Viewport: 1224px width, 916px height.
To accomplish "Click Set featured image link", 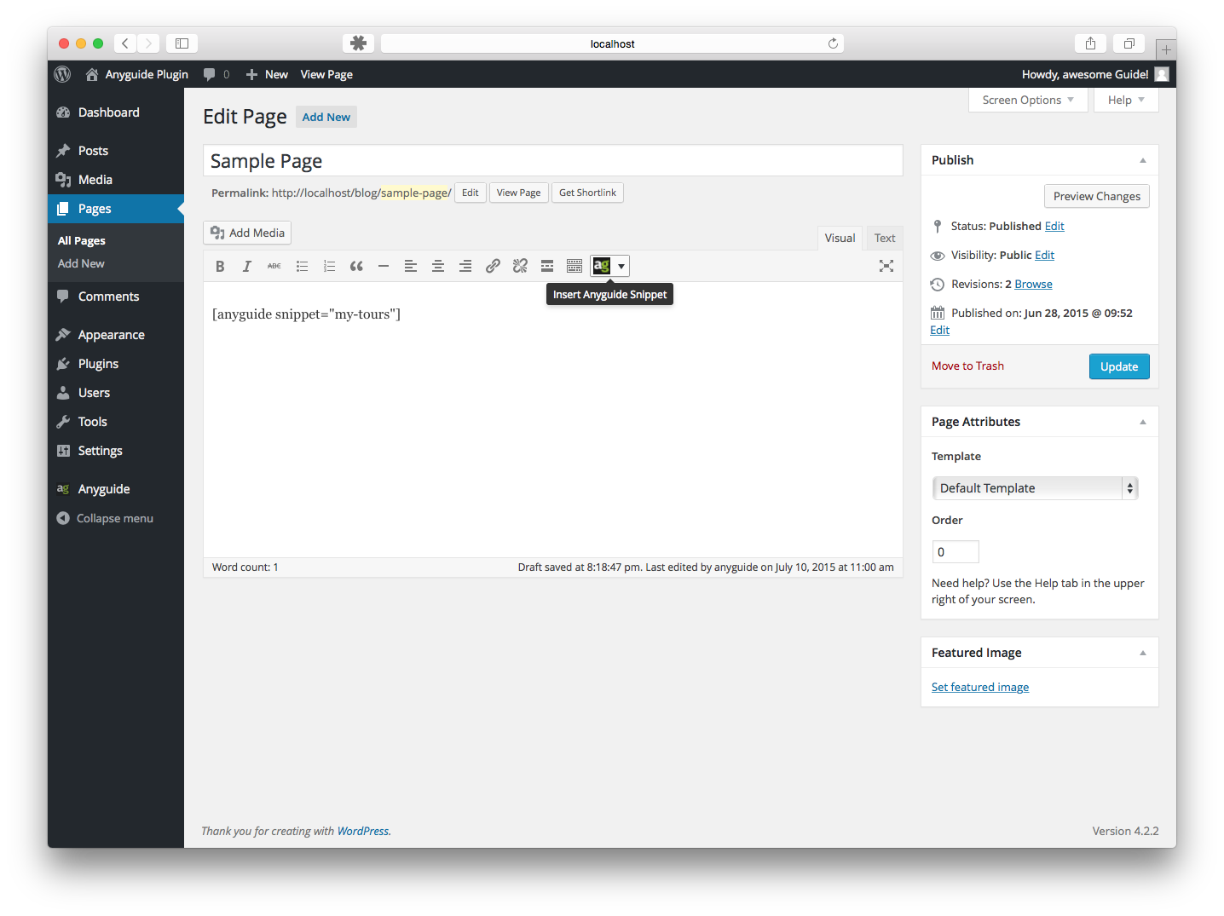I will pyautogui.click(x=980, y=687).
